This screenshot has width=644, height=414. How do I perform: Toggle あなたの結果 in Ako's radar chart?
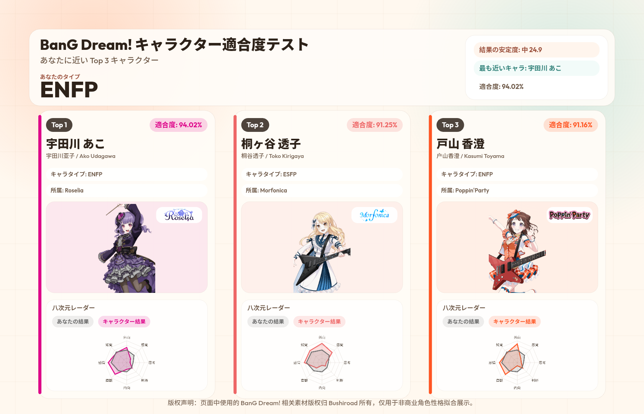73,322
